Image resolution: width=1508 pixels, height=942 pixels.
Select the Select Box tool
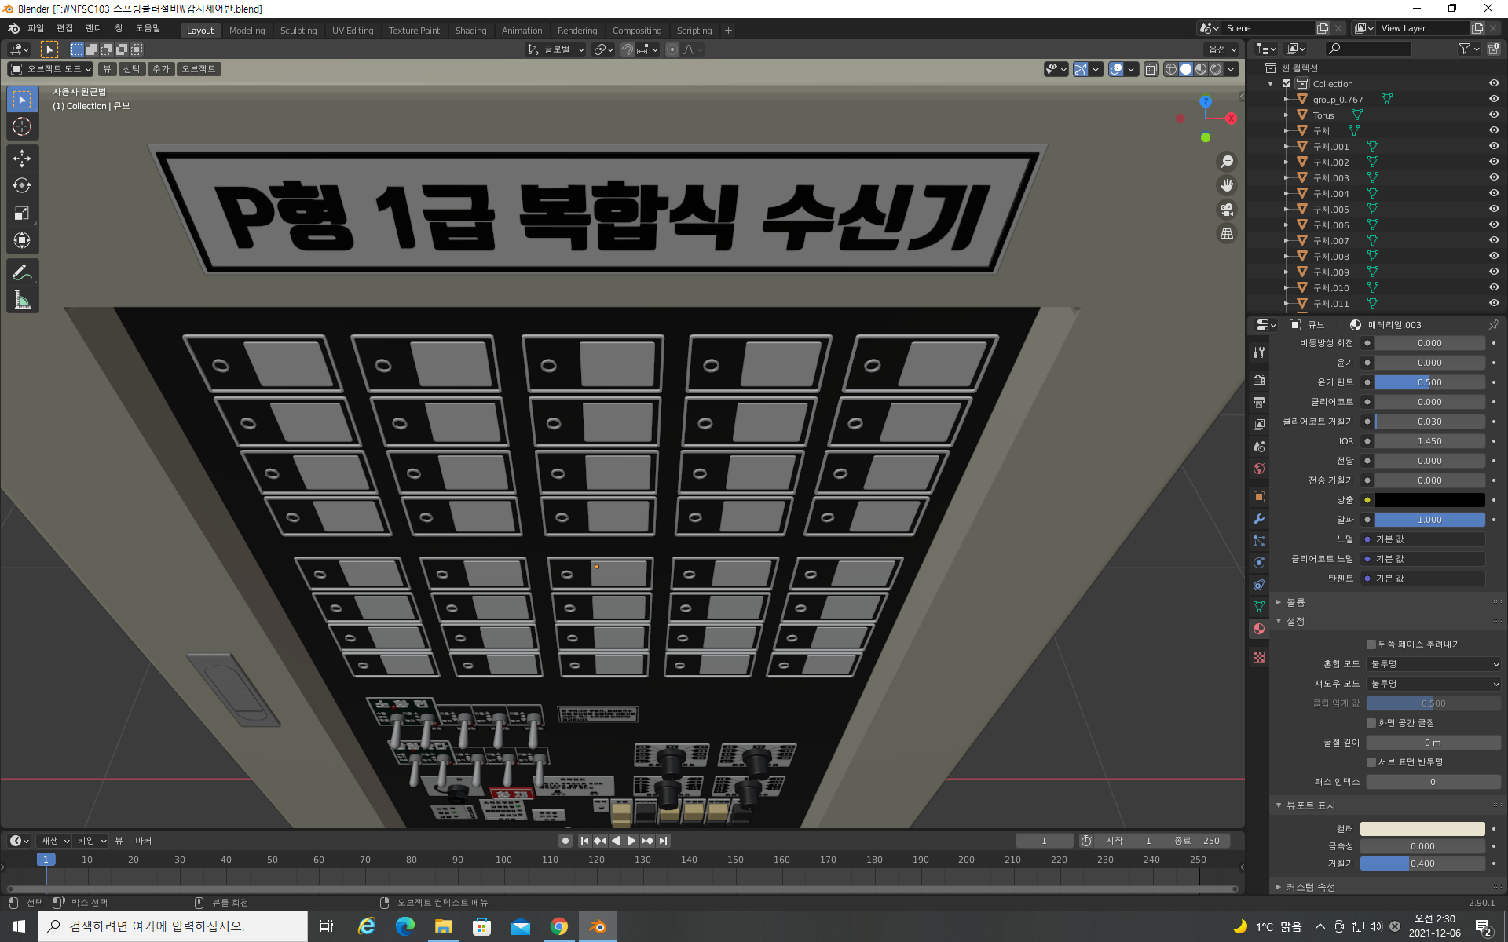pyautogui.click(x=22, y=100)
